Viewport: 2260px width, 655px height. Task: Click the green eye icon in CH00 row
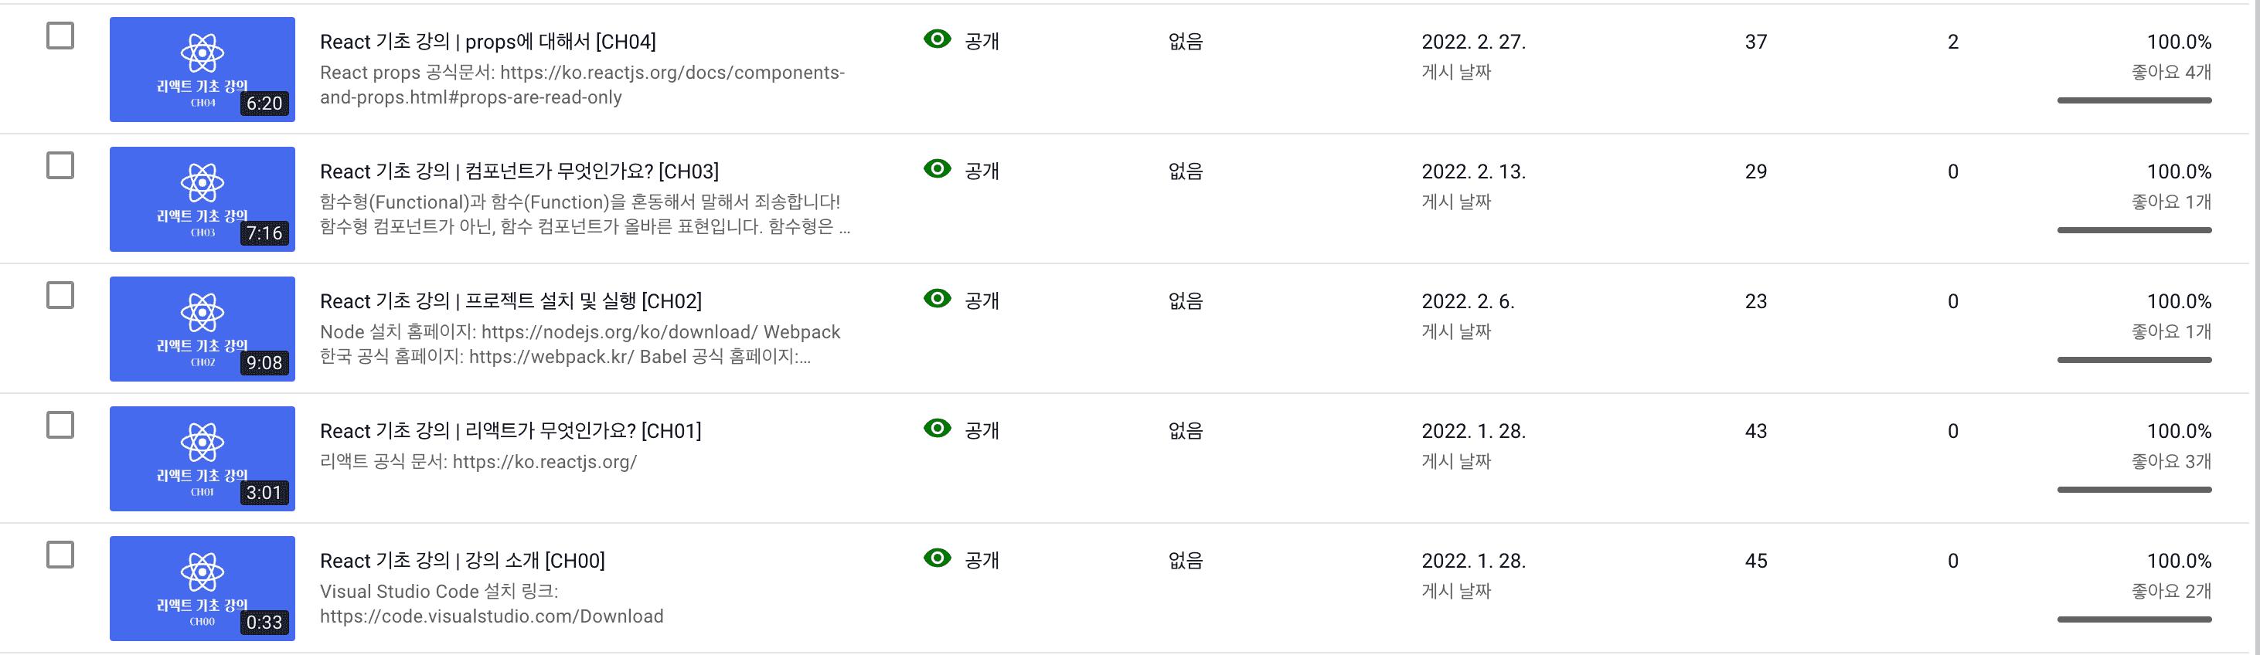tap(937, 558)
